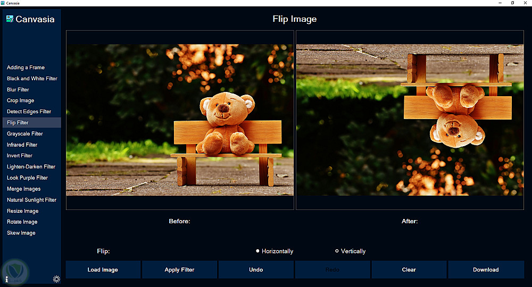Click the info icon in the sidebar
Screen dimensions: 532x287
(6, 280)
